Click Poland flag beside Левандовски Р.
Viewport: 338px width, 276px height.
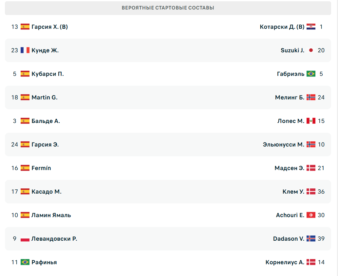(x=25, y=239)
